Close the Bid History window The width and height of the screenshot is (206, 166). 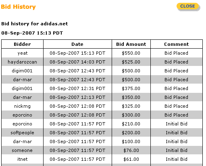pos(188,7)
